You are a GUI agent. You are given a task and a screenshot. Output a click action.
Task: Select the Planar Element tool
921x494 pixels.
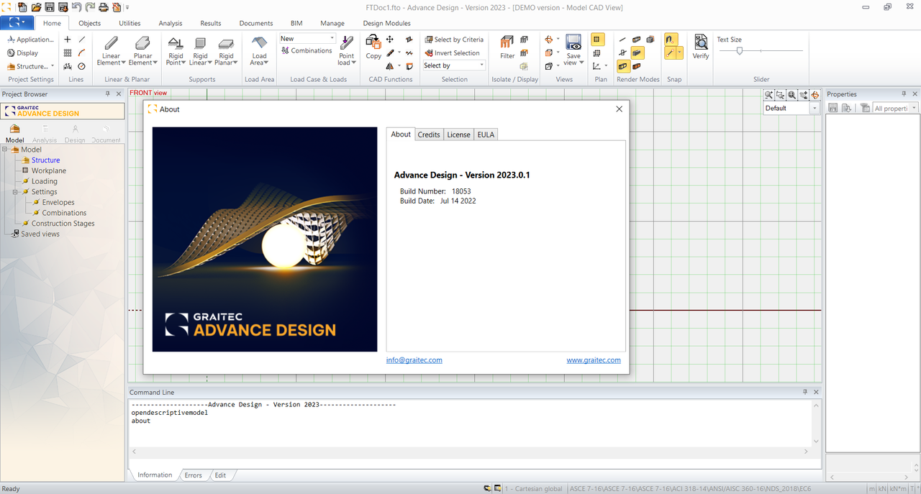pos(142,50)
